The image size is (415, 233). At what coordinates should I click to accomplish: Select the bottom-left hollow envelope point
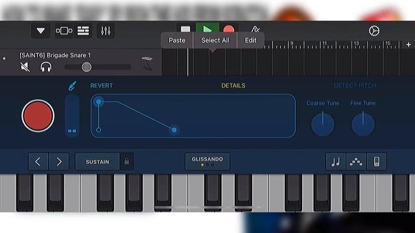[x=99, y=130]
